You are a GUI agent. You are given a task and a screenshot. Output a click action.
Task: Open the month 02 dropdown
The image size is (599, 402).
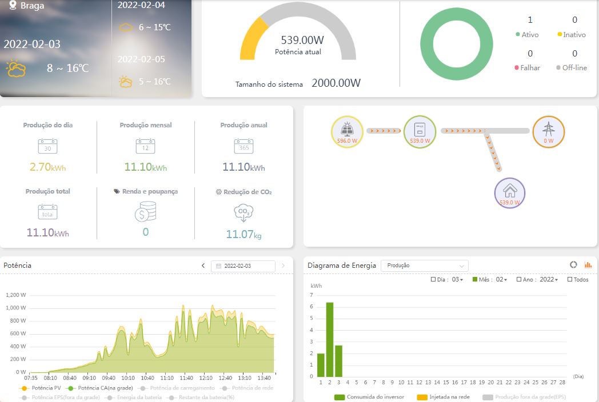coord(502,279)
